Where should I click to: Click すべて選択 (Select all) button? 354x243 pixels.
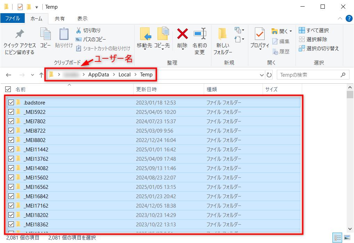(x=314, y=31)
